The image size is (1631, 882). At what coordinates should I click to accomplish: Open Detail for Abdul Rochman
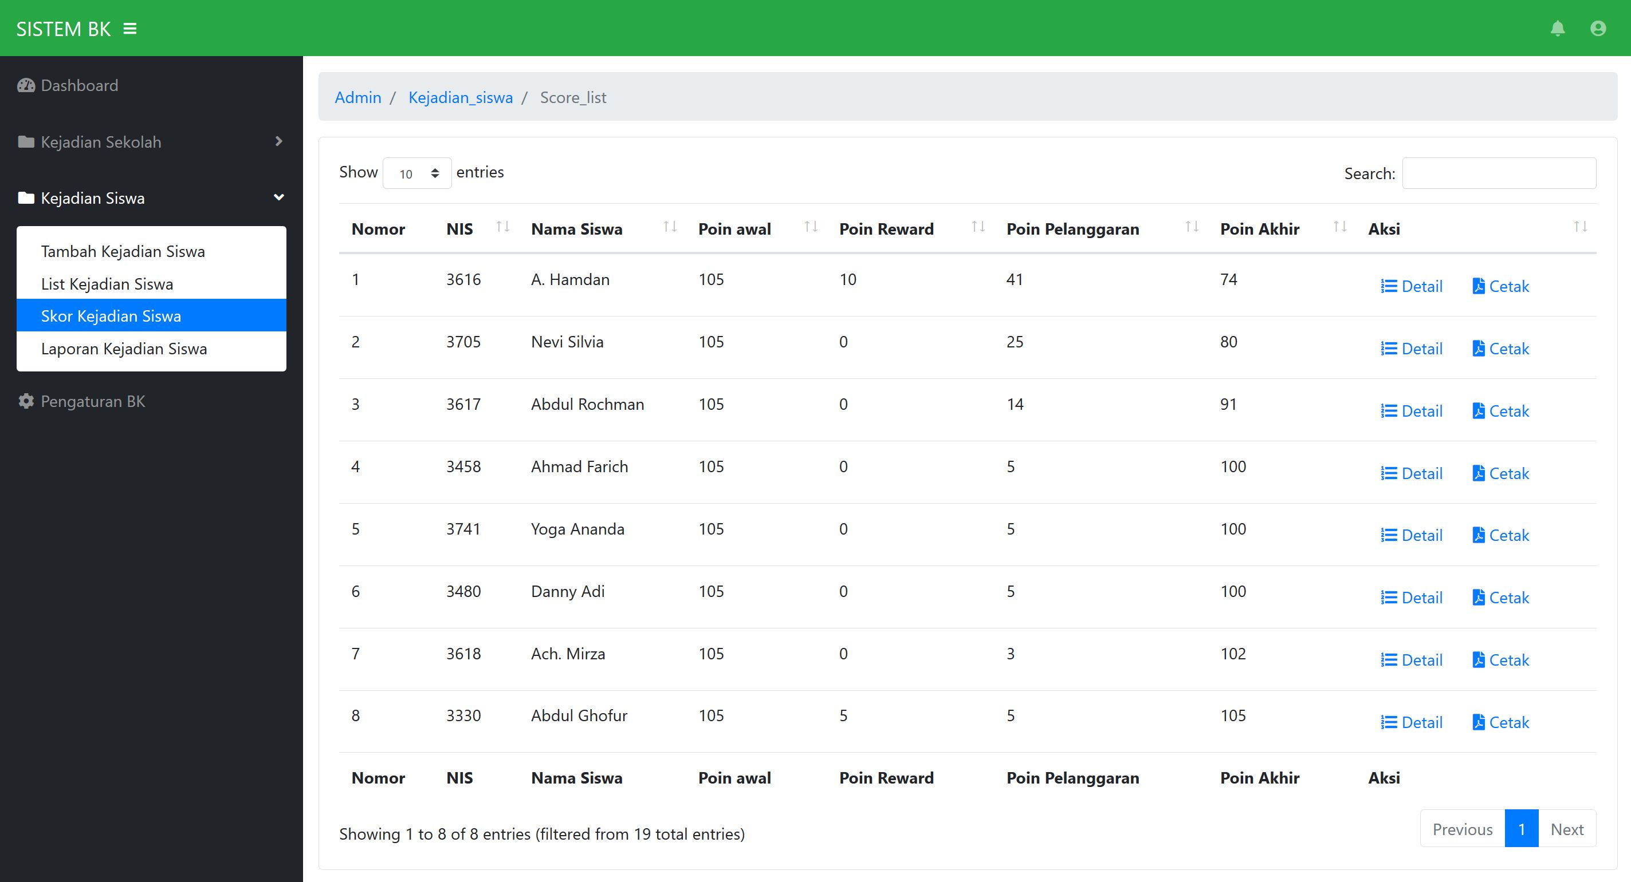click(x=1411, y=412)
